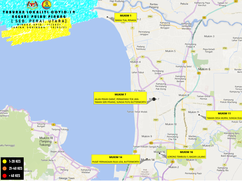Click the round yellow Penang health department logo
242x181 pixels.
point(46,5)
